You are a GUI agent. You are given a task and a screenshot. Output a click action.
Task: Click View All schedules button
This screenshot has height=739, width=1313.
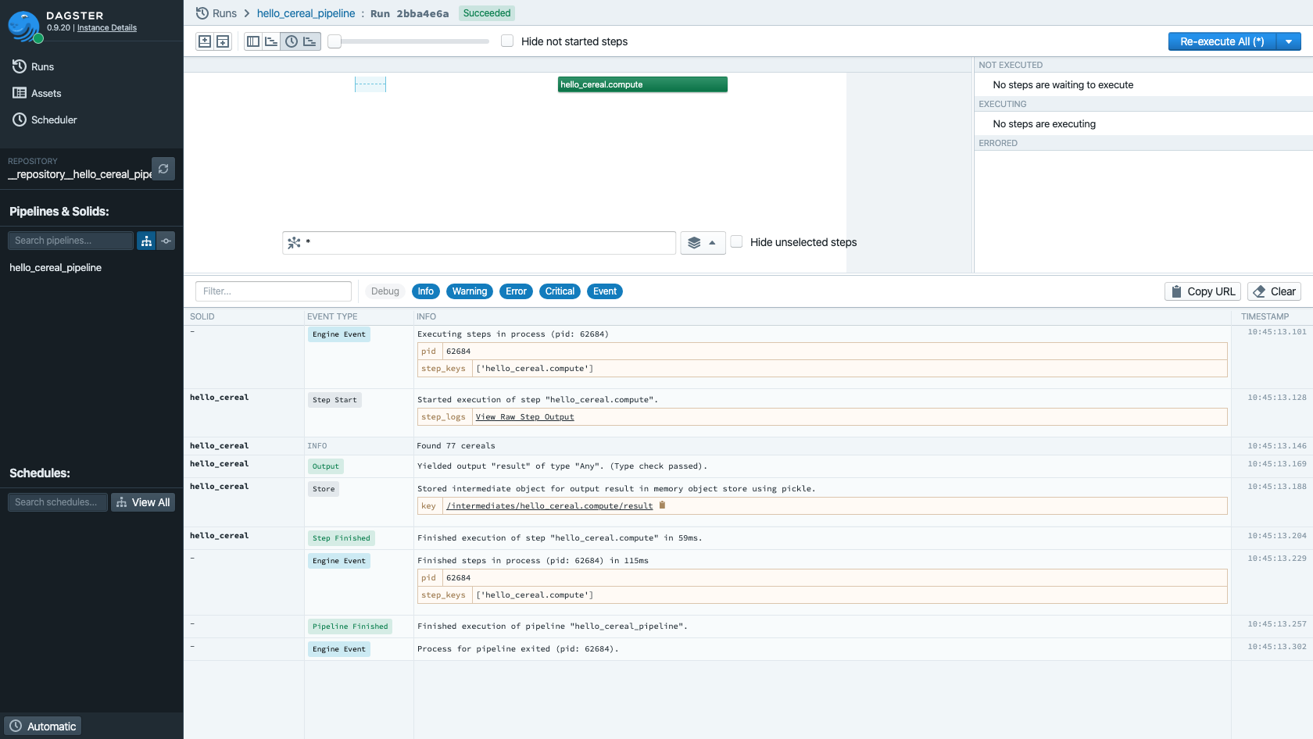pos(143,502)
